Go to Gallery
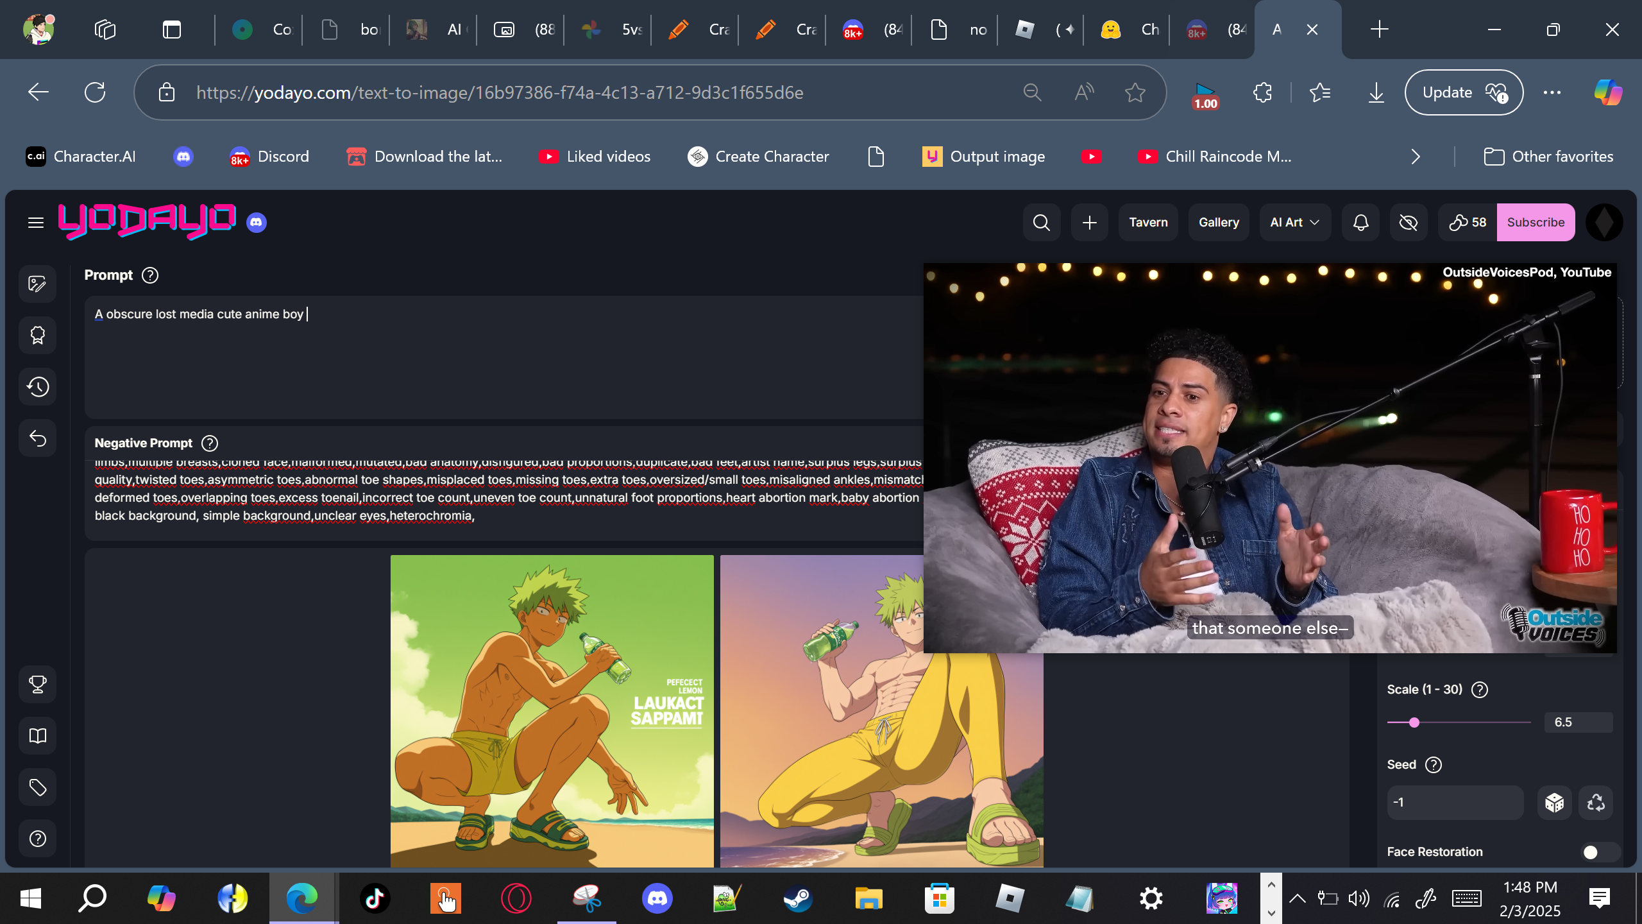This screenshot has height=924, width=1642. (x=1219, y=223)
